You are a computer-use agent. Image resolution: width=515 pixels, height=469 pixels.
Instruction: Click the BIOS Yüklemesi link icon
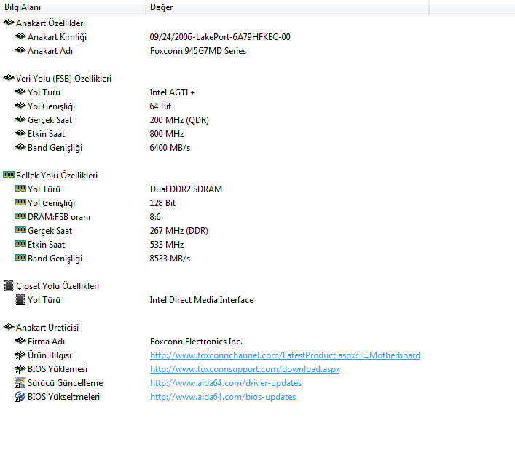coord(20,368)
